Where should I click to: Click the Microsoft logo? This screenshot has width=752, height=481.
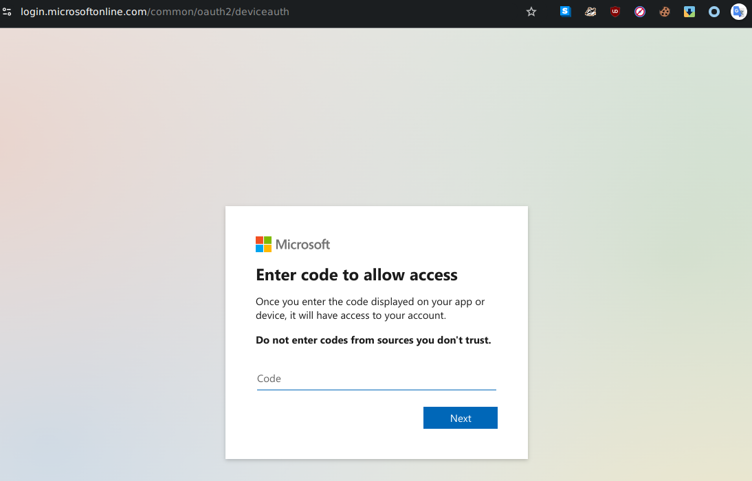coord(293,245)
